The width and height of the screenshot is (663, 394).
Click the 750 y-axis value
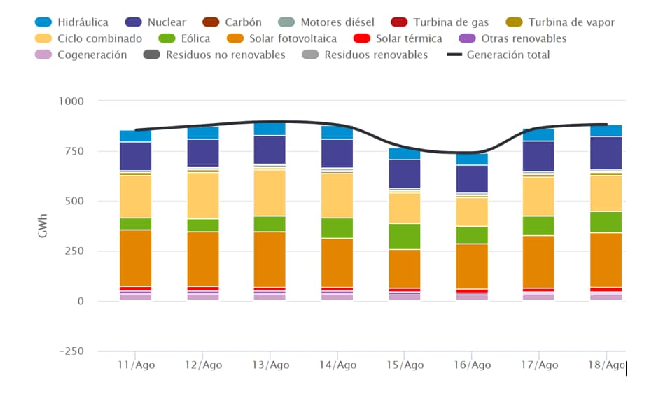tap(74, 151)
